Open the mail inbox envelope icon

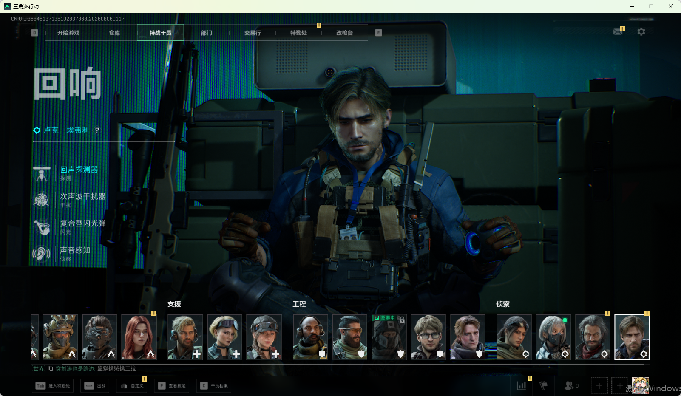coord(618,32)
